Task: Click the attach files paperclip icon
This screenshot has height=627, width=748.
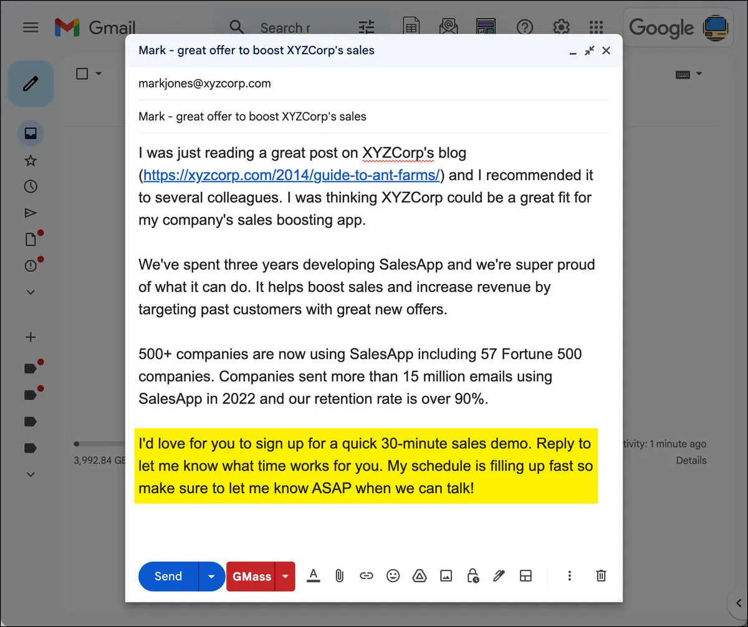Action: pyautogui.click(x=340, y=576)
